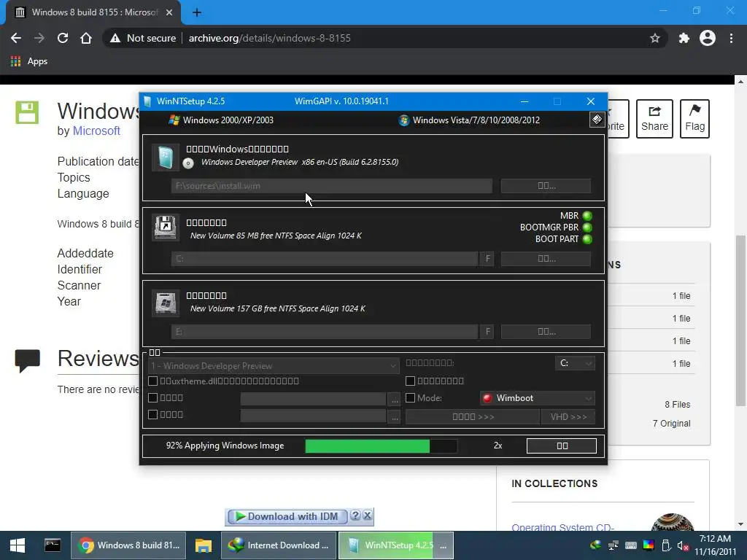Screen dimensions: 747x560
Task: Switch to Internet Download Manager taskbar item
Action: (279, 545)
